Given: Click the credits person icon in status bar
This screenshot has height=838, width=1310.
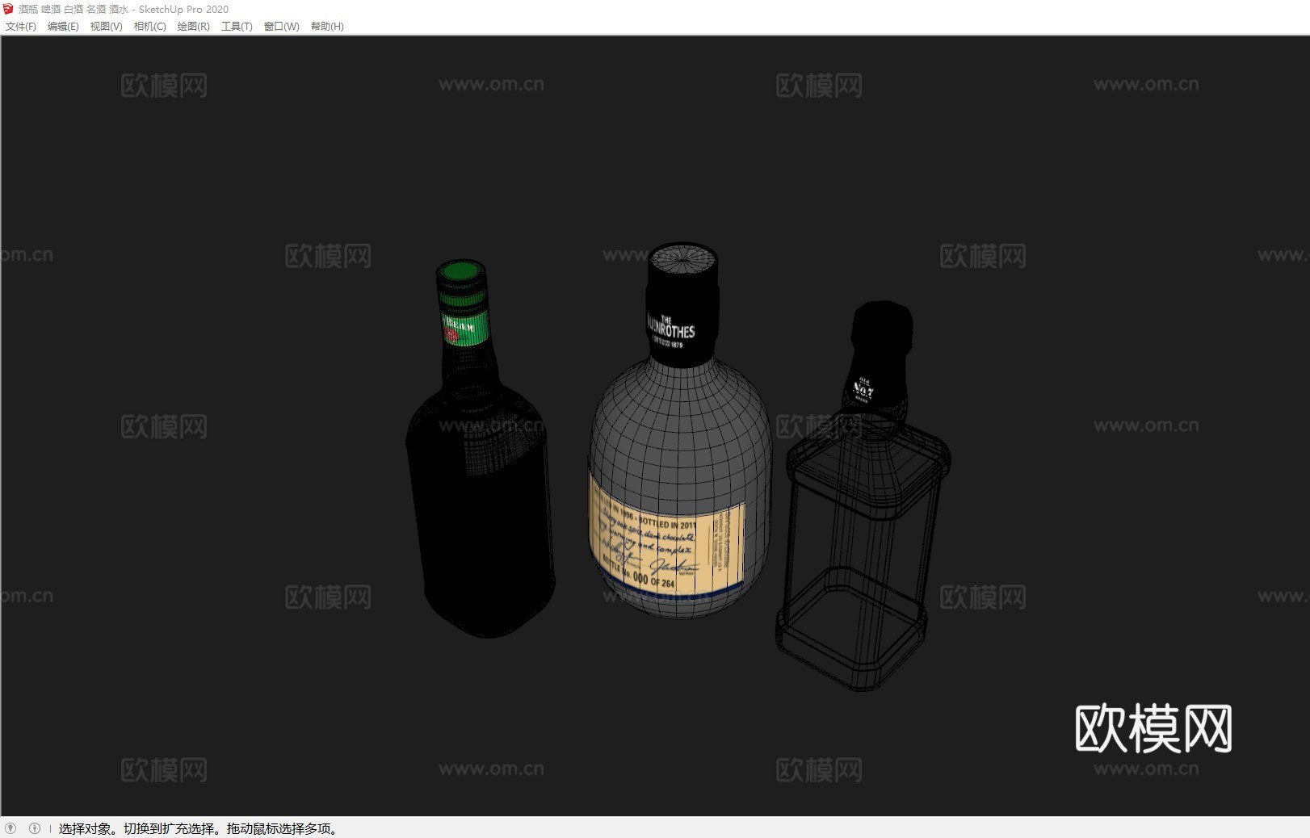Looking at the screenshot, I should [35, 828].
